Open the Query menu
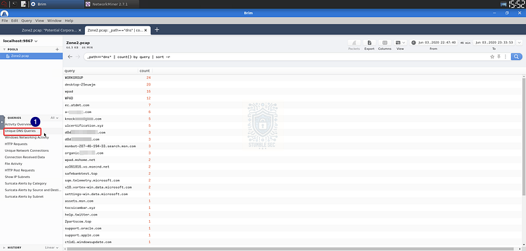The height and width of the screenshot is (251, 526). click(x=26, y=20)
